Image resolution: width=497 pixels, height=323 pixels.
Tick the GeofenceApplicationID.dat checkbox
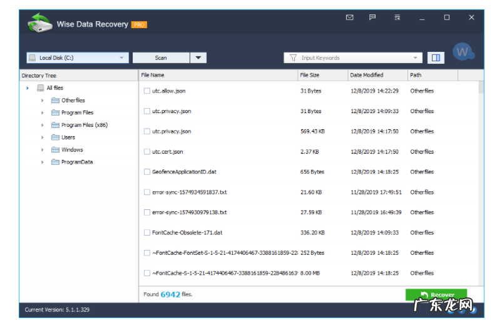(x=147, y=172)
